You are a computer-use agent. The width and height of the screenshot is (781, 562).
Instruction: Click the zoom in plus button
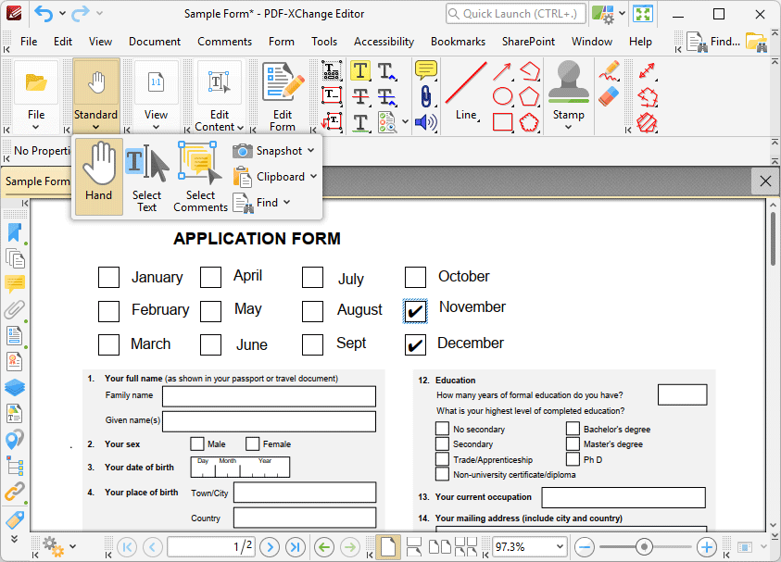tap(706, 547)
